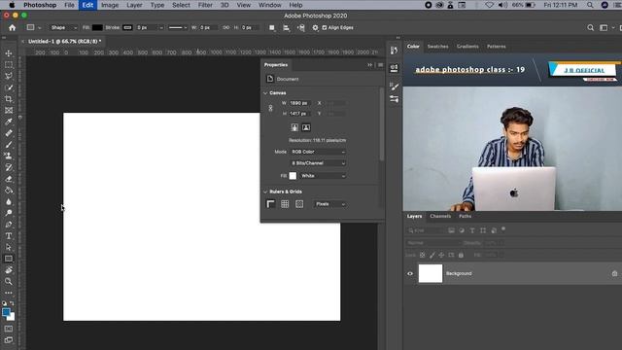622x350 pixels.
Task: Collapse the Canvas section
Action: click(265, 93)
